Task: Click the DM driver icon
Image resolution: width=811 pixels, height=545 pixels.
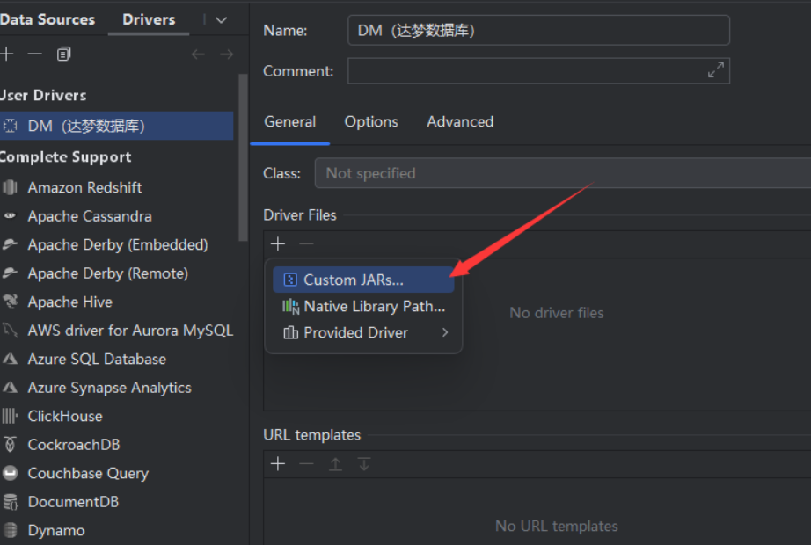Action: pos(10,126)
